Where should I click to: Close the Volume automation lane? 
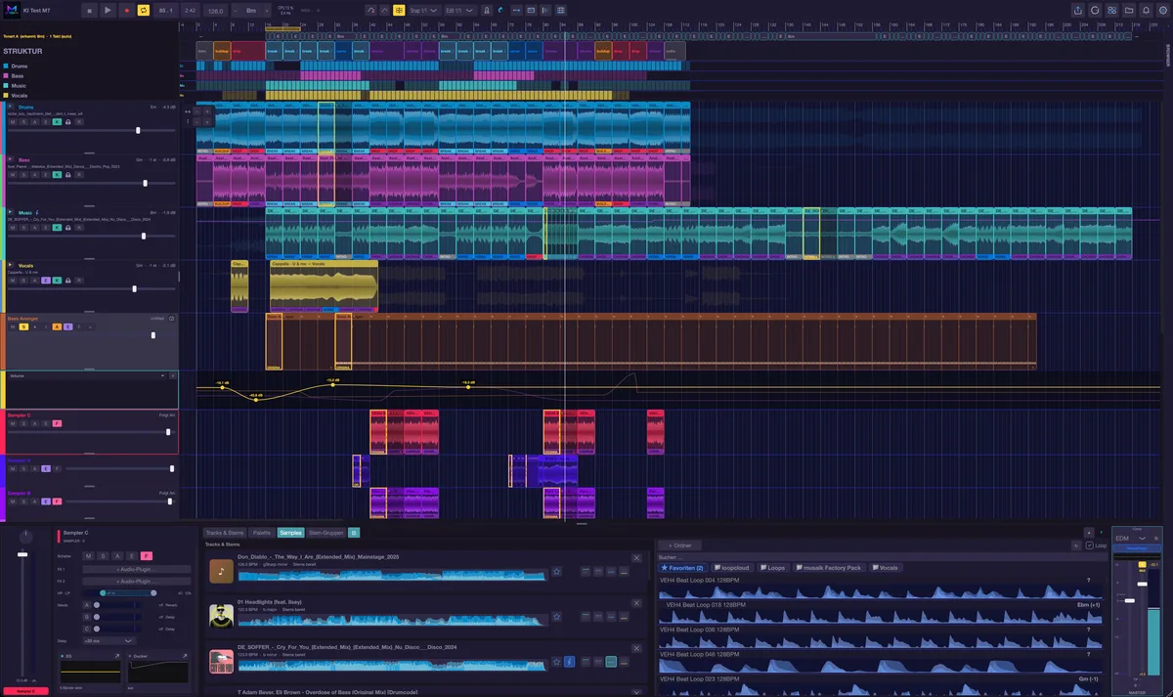(x=173, y=375)
